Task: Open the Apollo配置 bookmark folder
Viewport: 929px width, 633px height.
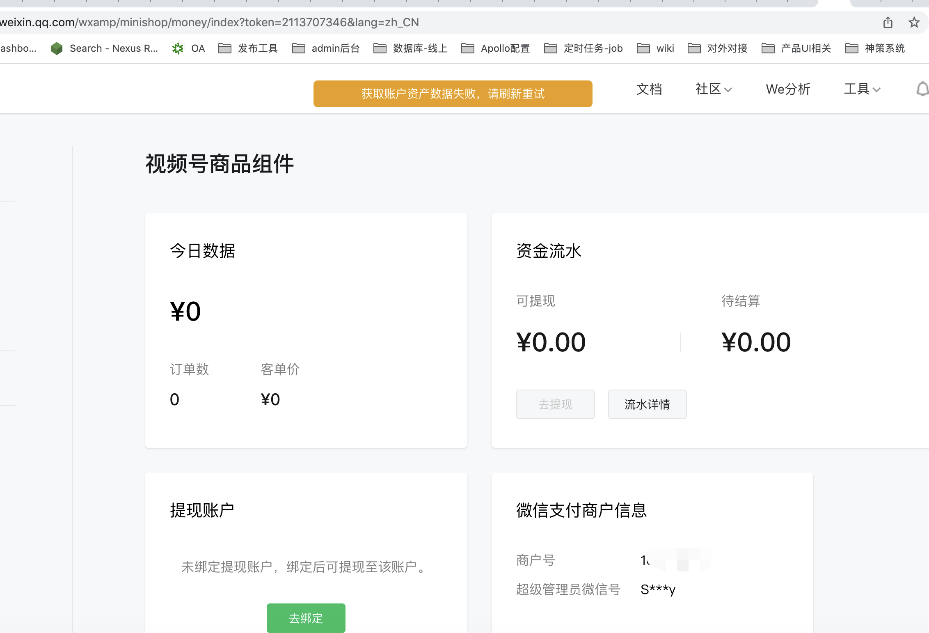Action: tap(496, 48)
